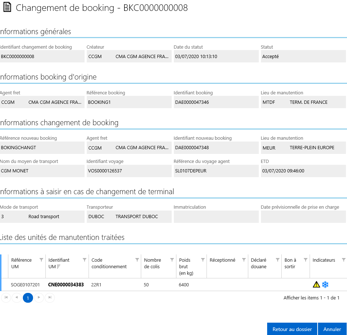
Task: Sort by Réceptionné column header
Action: coord(223,260)
